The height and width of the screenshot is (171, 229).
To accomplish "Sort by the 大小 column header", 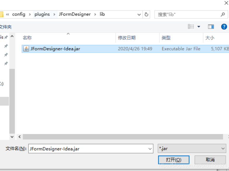I will pyautogui.click(x=210, y=38).
